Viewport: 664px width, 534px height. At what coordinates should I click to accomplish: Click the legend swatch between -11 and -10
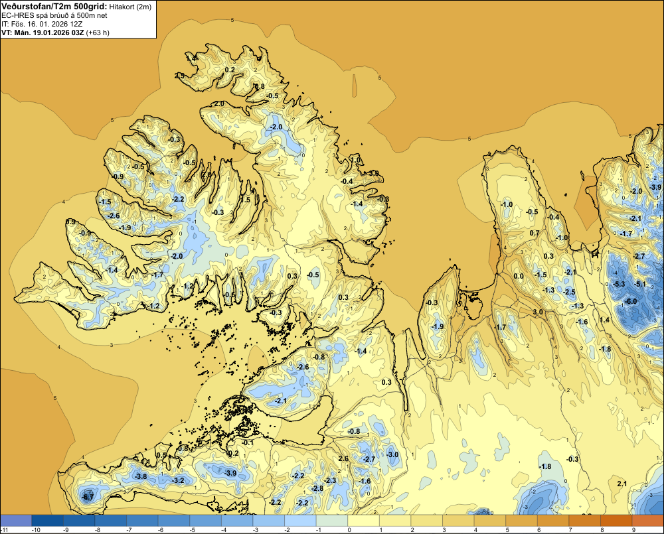(16, 521)
